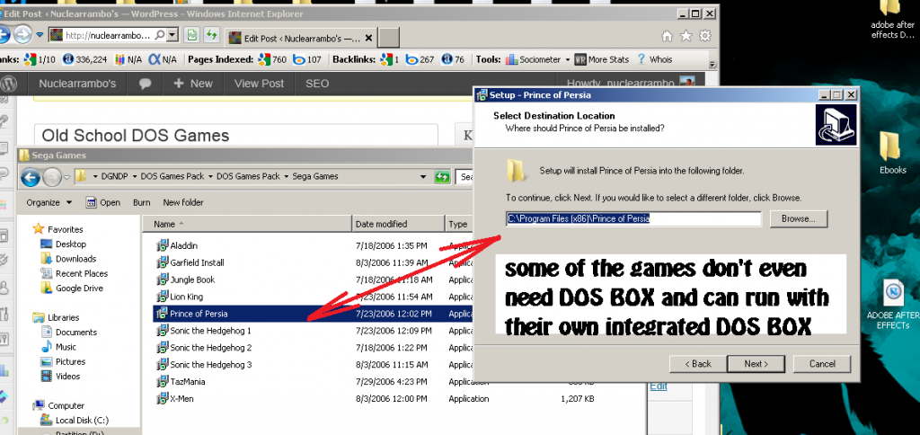920x435 pixels.
Task: Open the Organize dropdown menu
Action: pos(49,202)
